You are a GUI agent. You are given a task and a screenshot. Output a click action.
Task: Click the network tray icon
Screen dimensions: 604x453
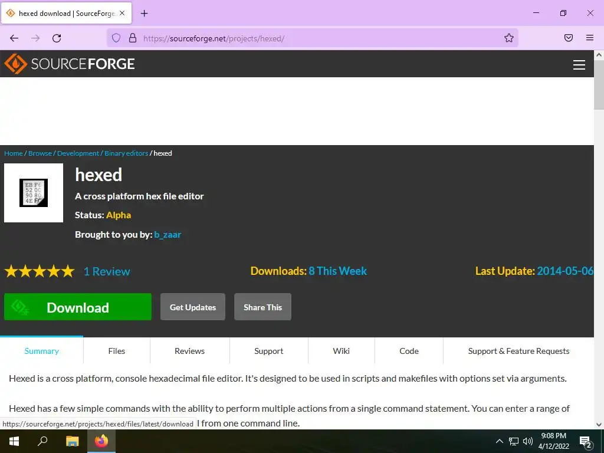(x=514, y=441)
